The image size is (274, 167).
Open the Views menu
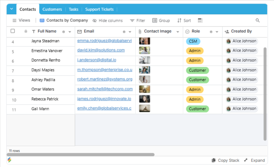[21, 20]
